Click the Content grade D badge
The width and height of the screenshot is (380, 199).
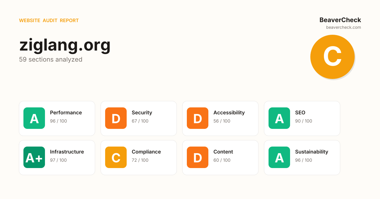click(x=198, y=157)
